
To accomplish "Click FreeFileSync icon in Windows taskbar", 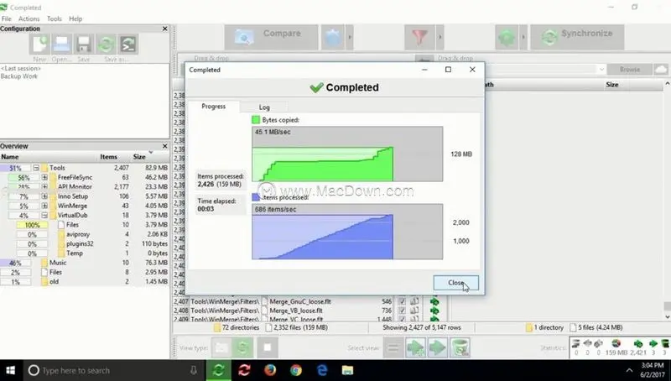I will click(x=219, y=370).
